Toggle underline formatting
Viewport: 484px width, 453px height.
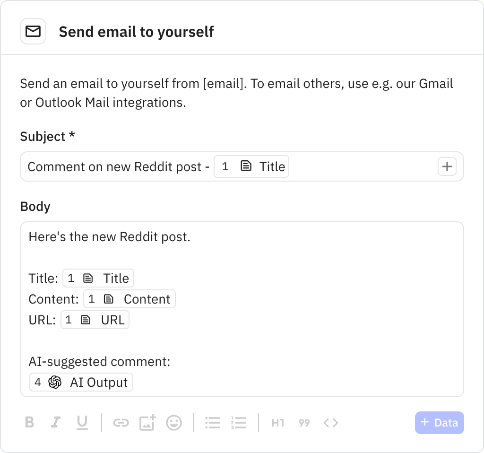pyautogui.click(x=82, y=423)
